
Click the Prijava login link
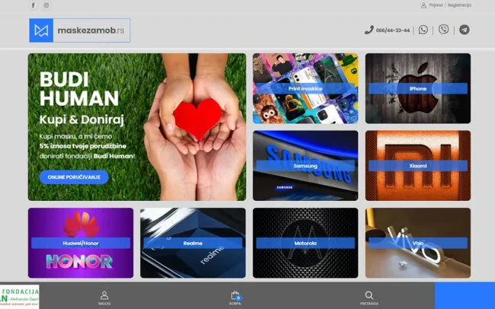(435, 5)
